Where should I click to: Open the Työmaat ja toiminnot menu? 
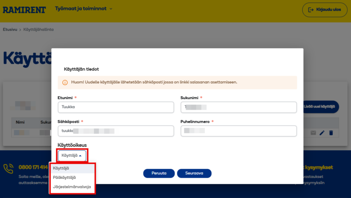point(84,9)
